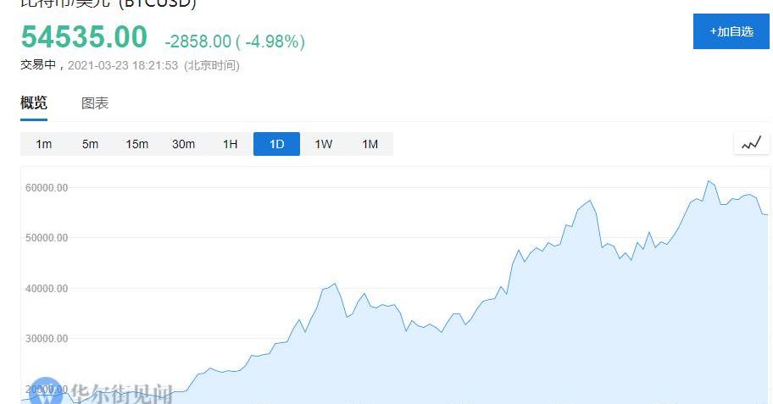This screenshot has width=773, height=404.
Task: Select the 5m timeframe
Action: (91, 144)
